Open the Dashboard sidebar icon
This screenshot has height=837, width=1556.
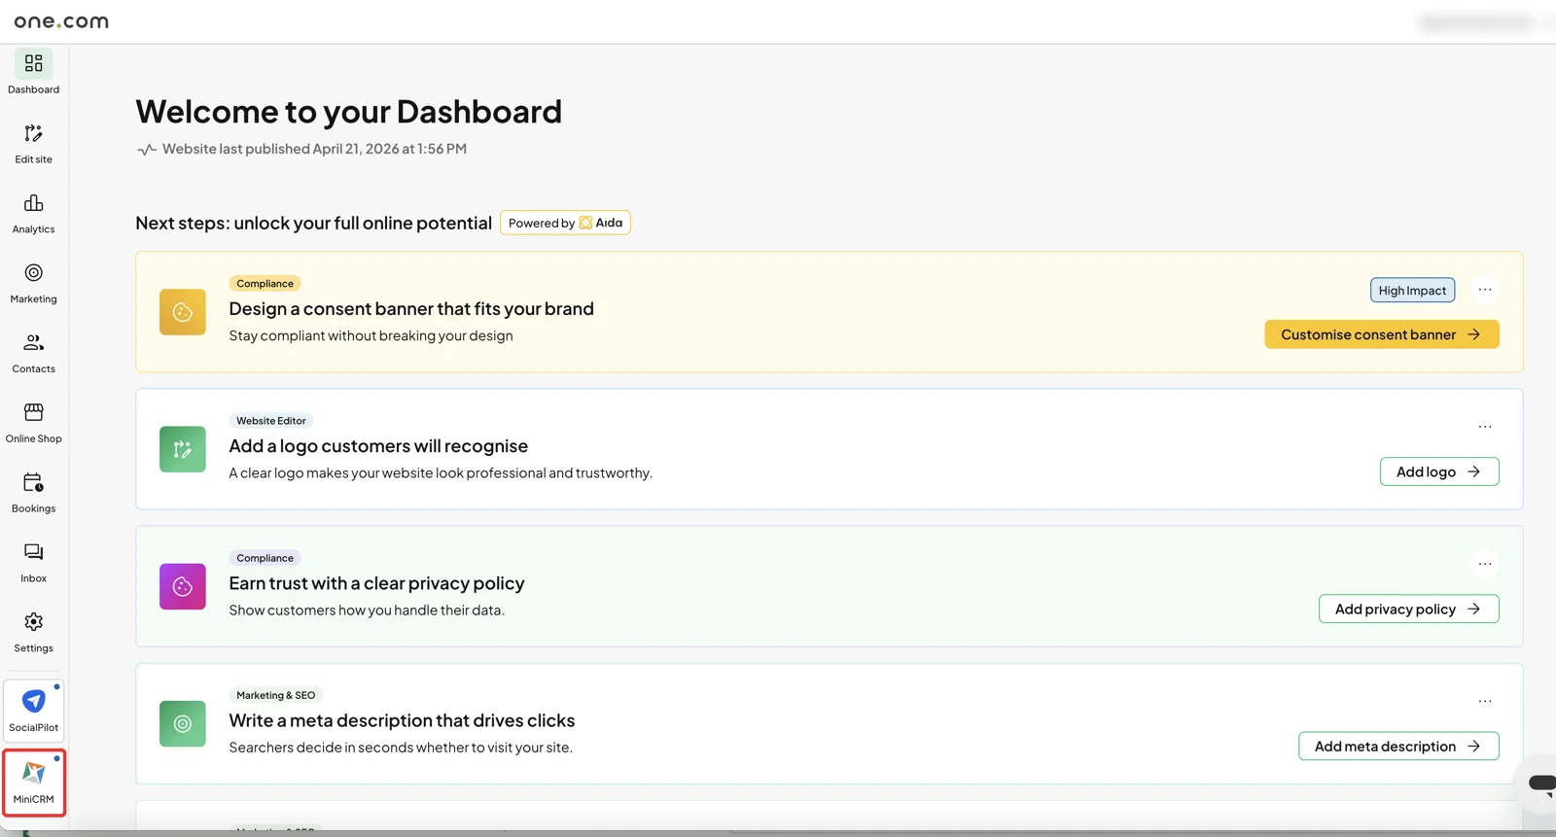tap(34, 73)
